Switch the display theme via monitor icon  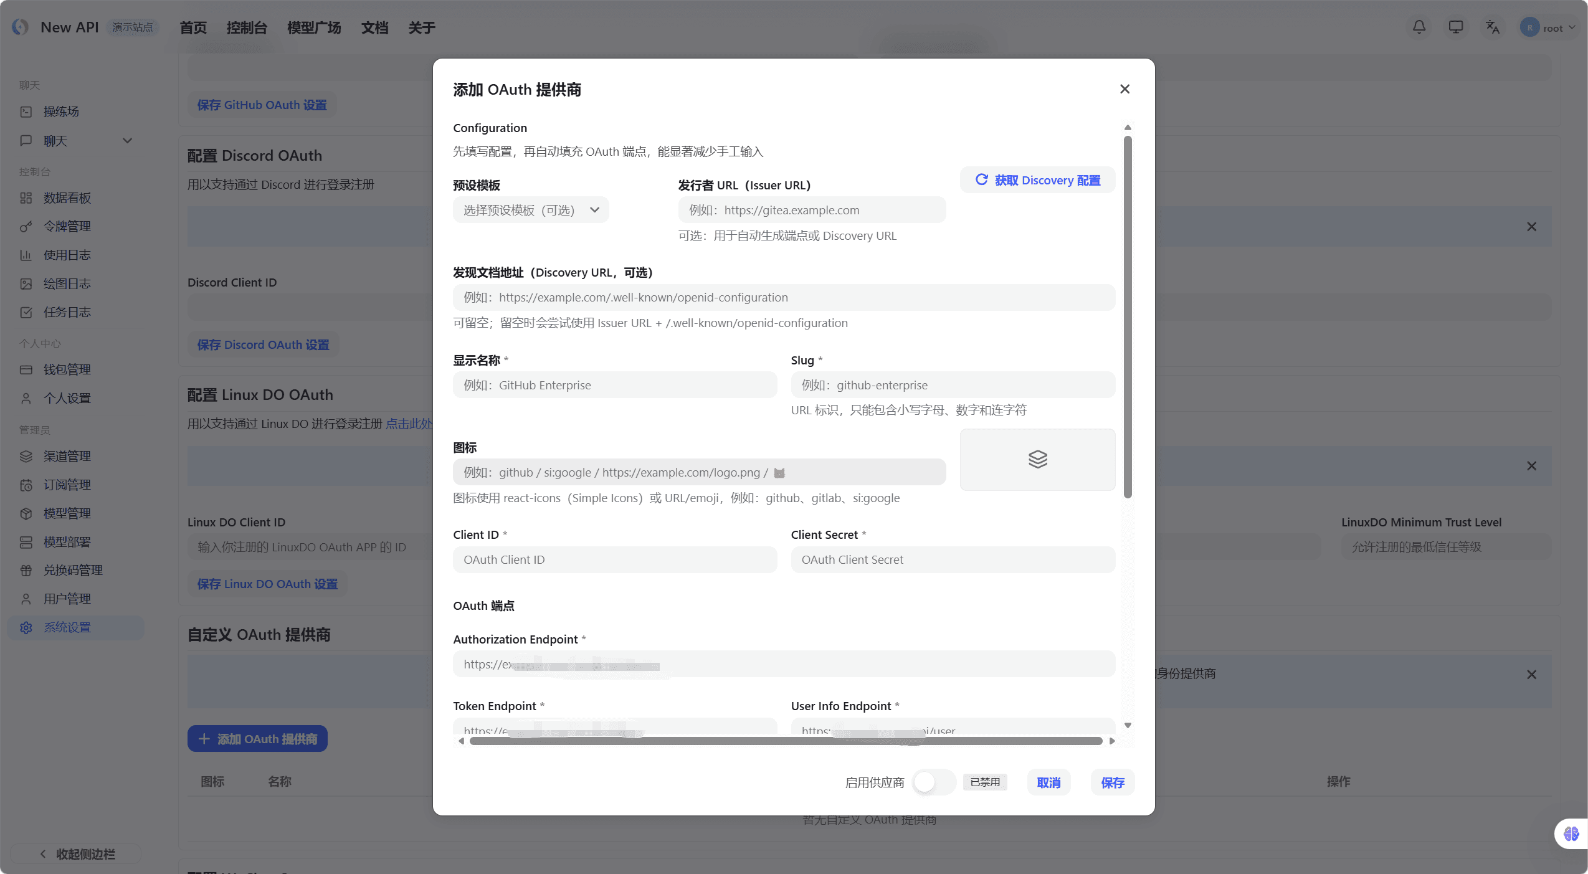click(x=1456, y=27)
